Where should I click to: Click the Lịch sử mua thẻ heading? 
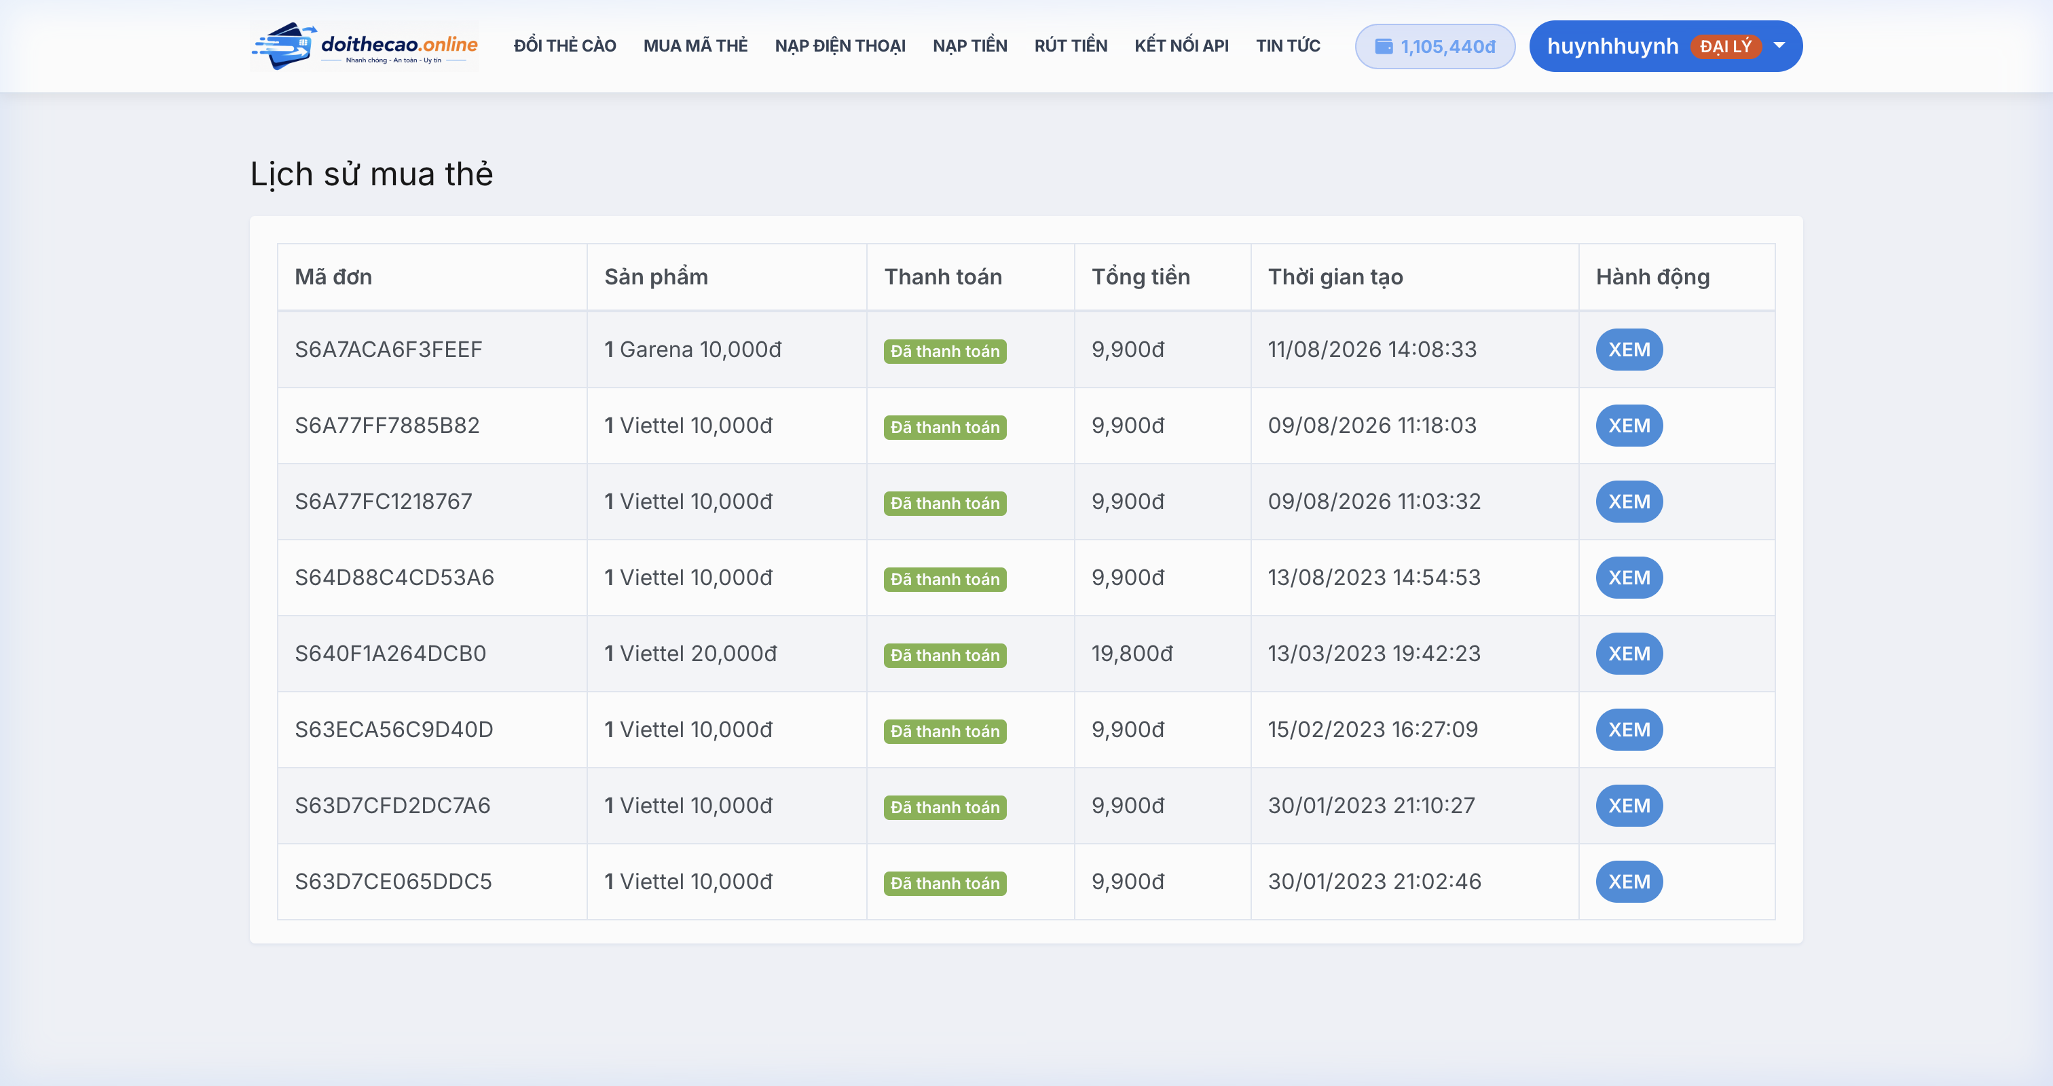click(x=371, y=174)
